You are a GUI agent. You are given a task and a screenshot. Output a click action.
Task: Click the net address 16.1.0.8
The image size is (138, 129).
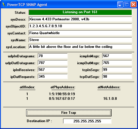click(110, 99)
